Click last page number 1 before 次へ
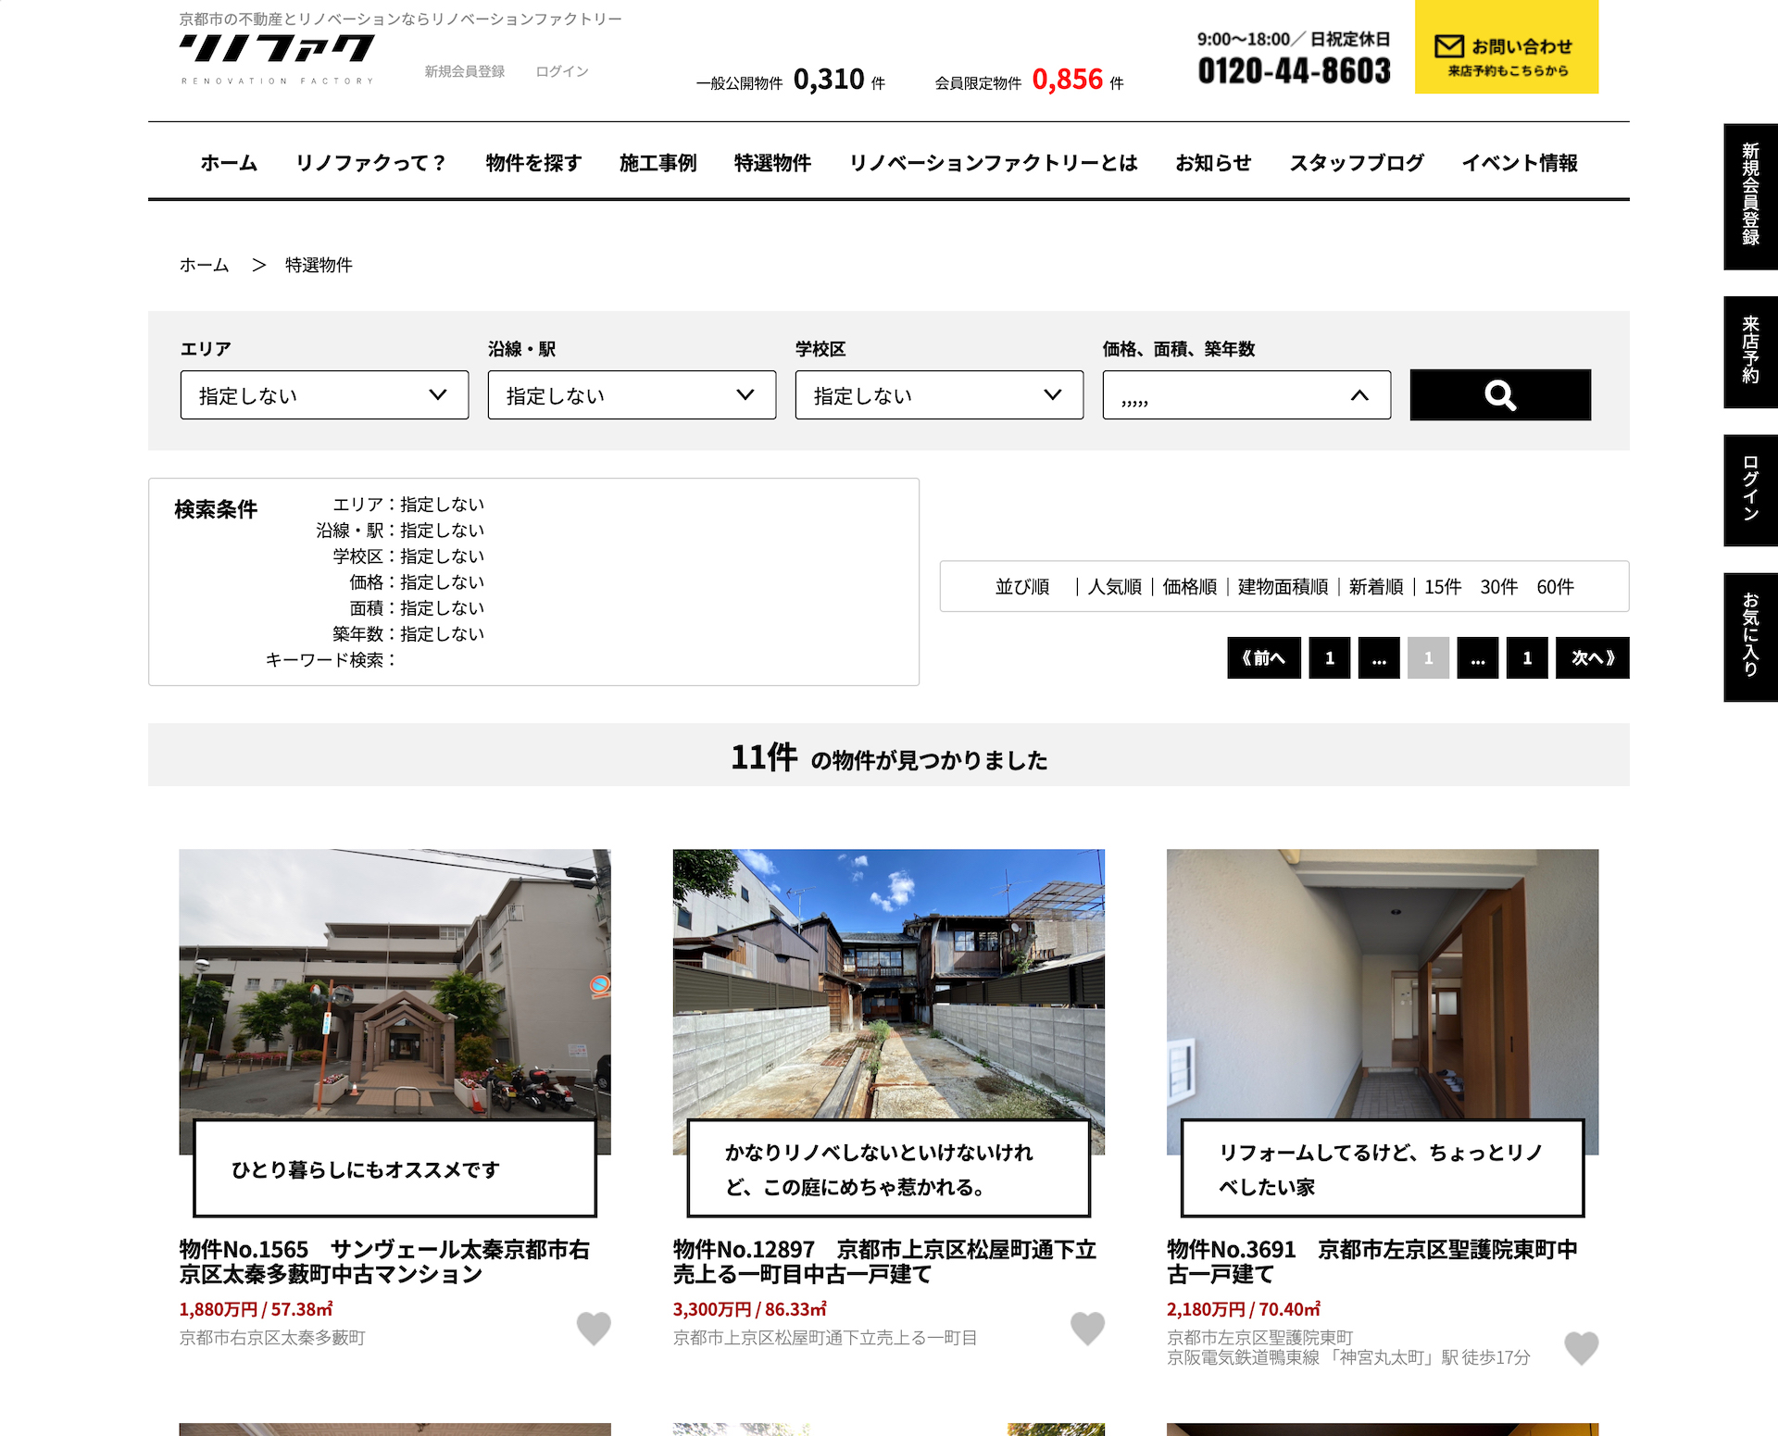This screenshot has height=1436, width=1778. pyautogui.click(x=1527, y=658)
